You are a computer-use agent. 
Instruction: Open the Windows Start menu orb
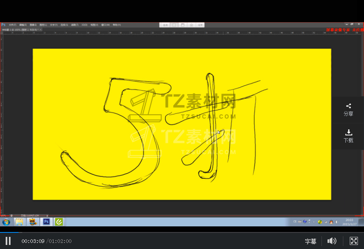[6, 222]
